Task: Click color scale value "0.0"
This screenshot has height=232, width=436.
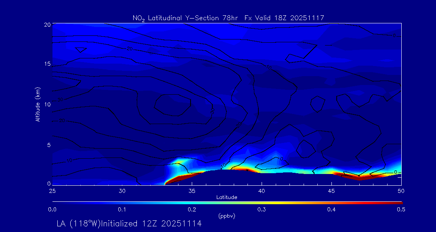Action: point(52,210)
